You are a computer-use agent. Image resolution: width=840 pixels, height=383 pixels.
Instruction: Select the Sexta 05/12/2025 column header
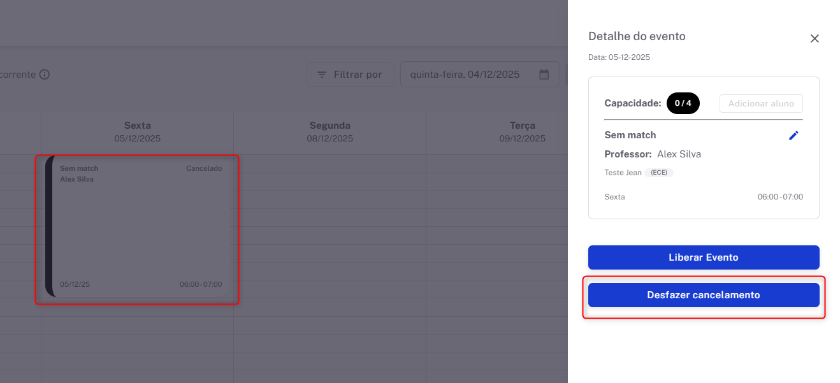point(137,132)
